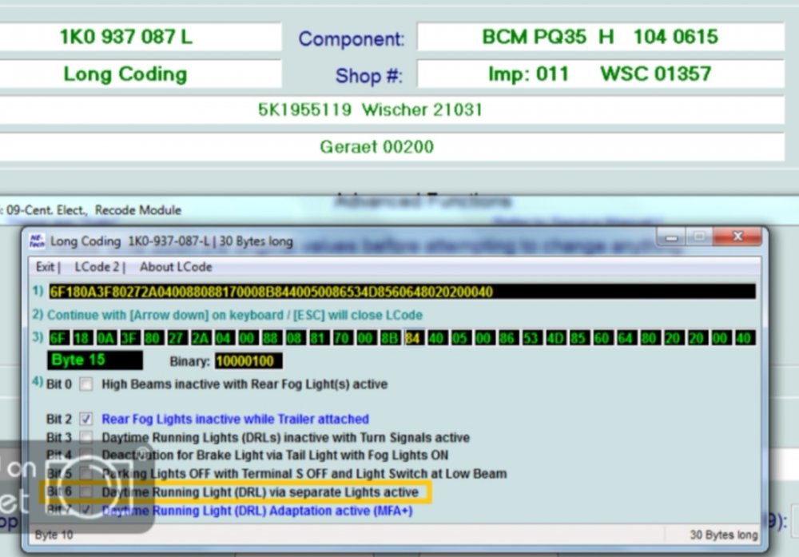Uncheck Bit 2 Rear Fog Lights checkbox

(x=86, y=419)
